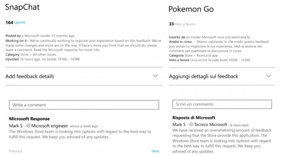Select the 'SnapChat' title

point(22,7)
